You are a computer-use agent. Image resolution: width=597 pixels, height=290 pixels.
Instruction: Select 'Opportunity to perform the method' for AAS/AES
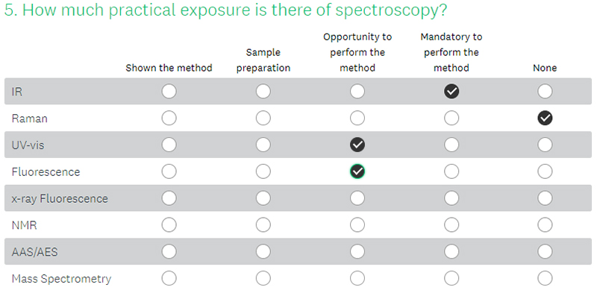[x=357, y=251]
